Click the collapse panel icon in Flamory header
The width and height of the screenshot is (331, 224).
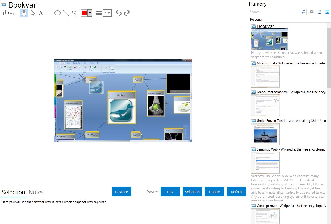(x=327, y=12)
